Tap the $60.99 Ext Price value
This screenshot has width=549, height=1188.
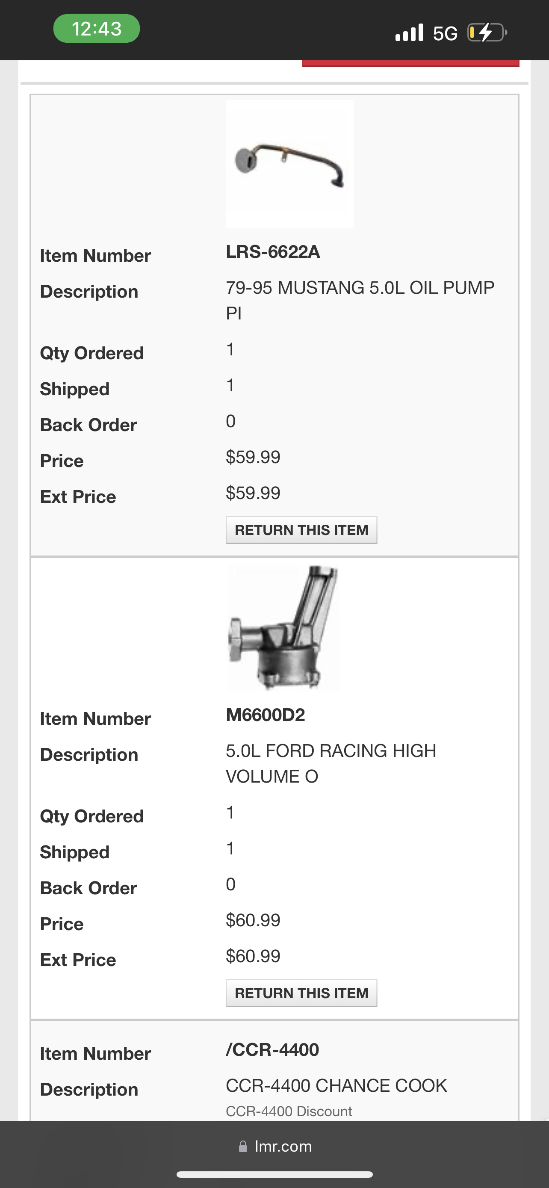tap(253, 956)
